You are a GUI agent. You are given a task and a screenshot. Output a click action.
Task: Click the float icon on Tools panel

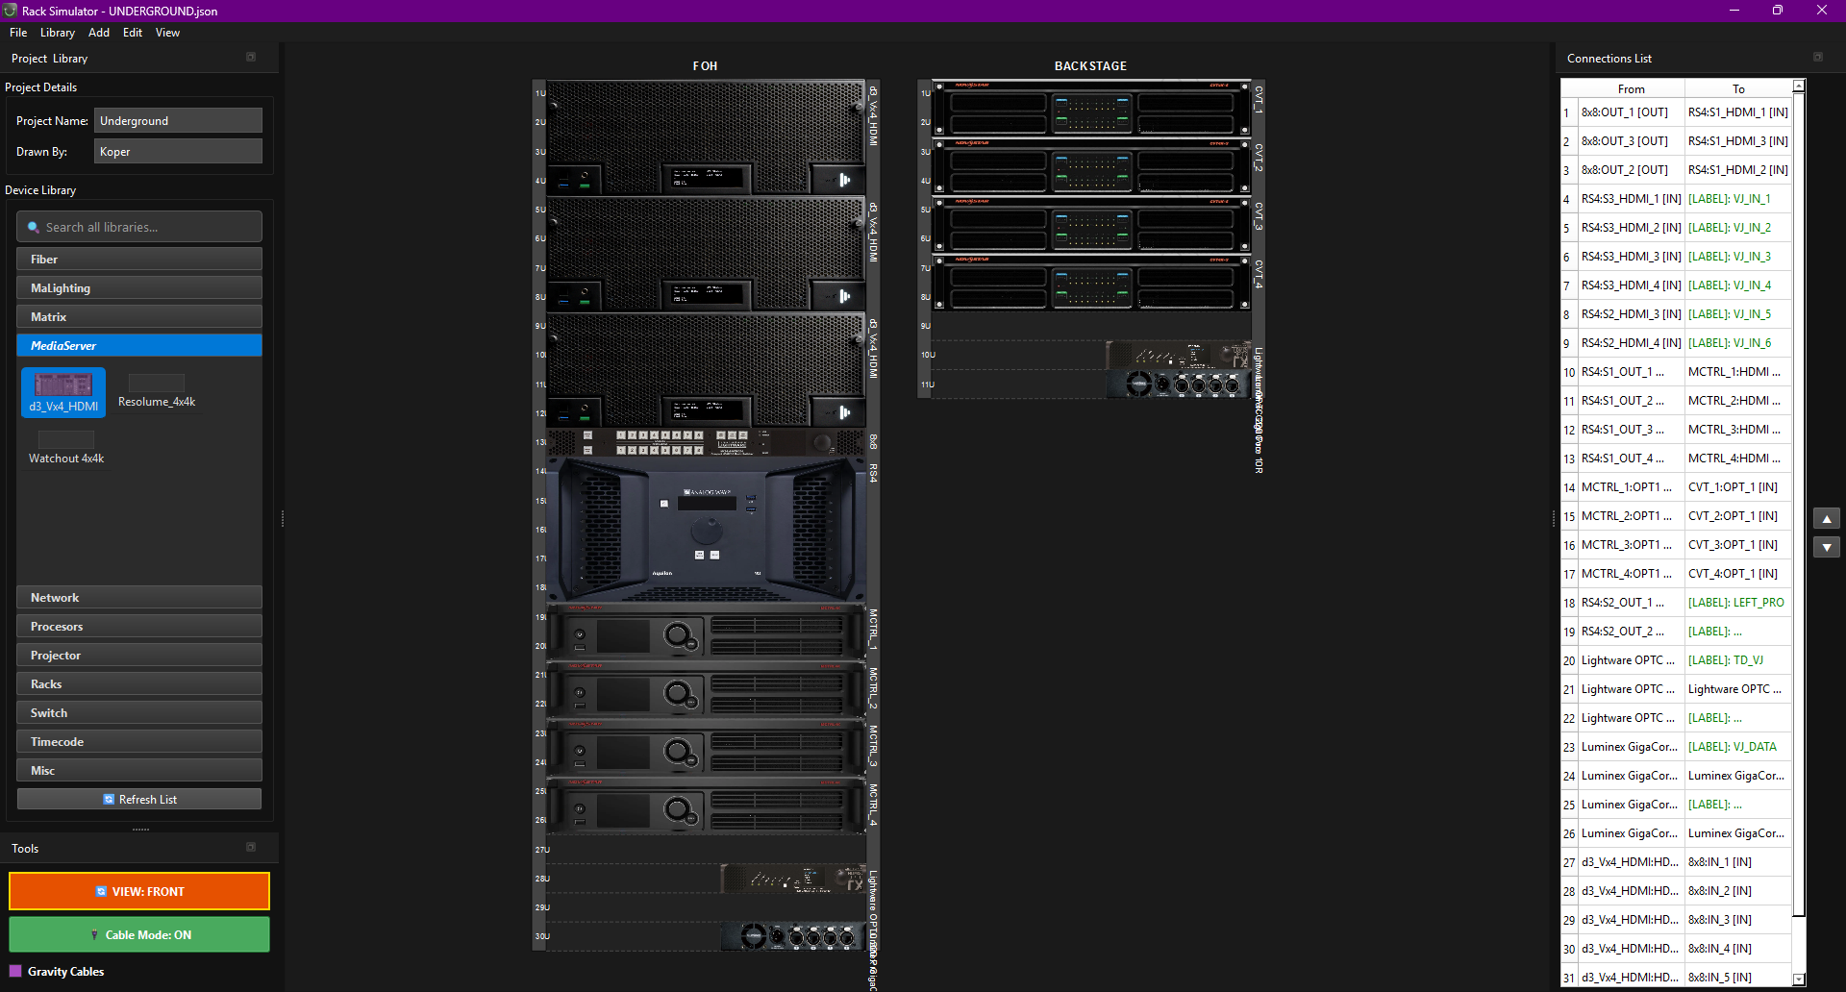(x=251, y=848)
